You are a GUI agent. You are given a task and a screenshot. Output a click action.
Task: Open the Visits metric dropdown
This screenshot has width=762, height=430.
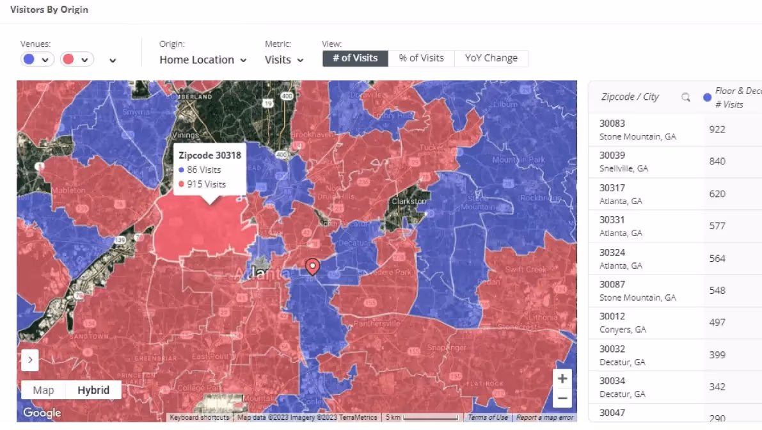(284, 60)
